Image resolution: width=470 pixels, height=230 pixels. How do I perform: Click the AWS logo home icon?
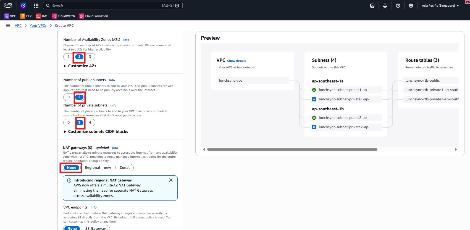click(x=8, y=5)
